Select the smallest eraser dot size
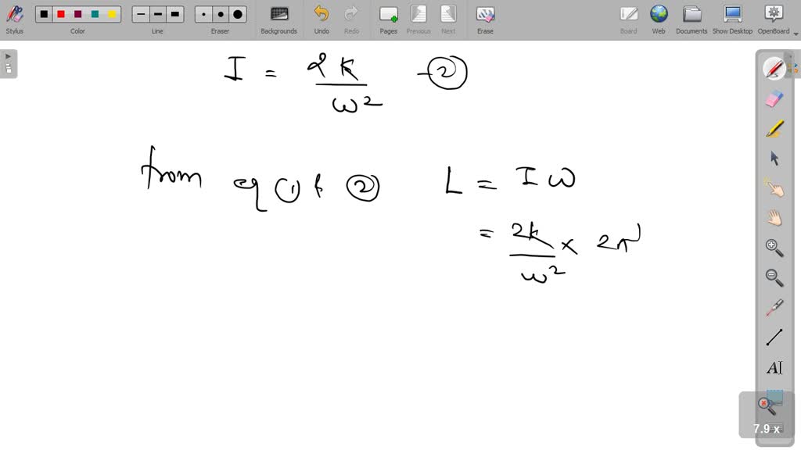 pos(203,13)
